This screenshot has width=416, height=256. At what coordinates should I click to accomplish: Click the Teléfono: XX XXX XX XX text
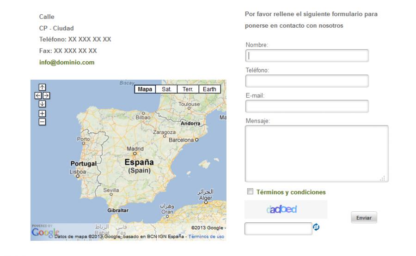pyautogui.click(x=75, y=40)
